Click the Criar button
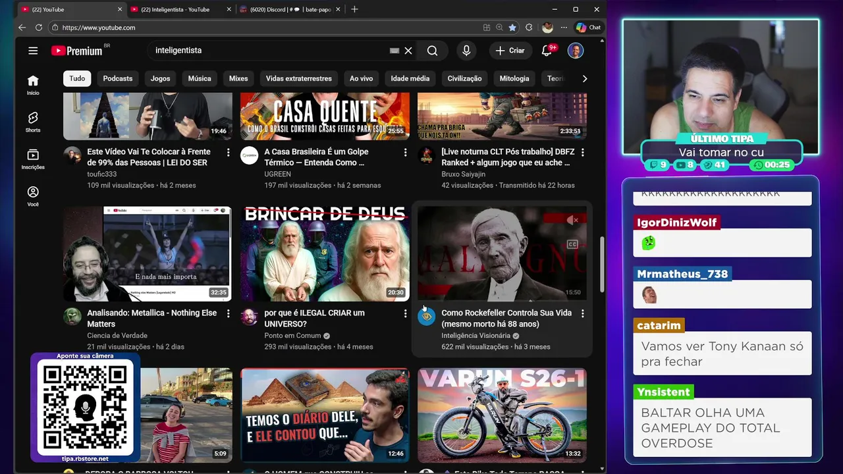 point(510,51)
